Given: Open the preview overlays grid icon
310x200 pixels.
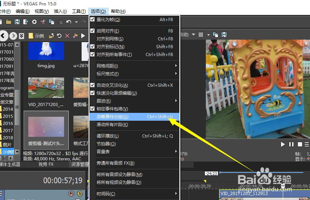Looking at the screenshot, I should point(201,35).
